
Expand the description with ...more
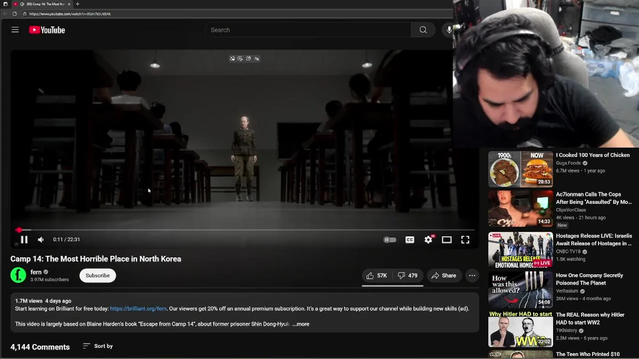(x=301, y=324)
